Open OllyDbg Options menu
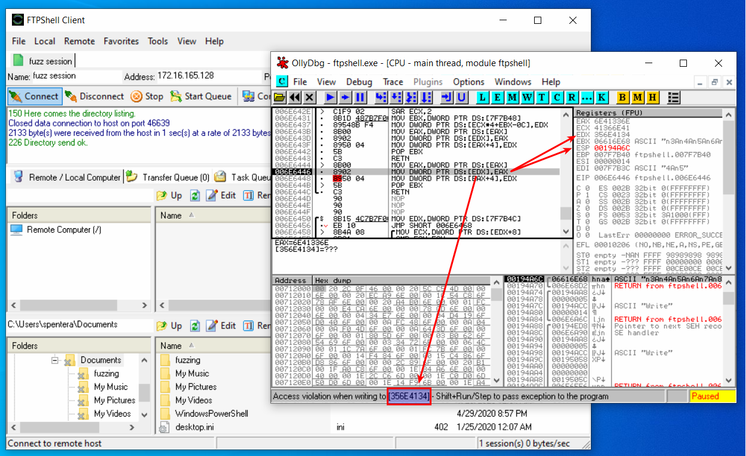This screenshot has height=456, width=746. (468, 82)
